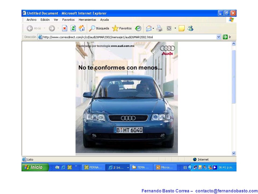Open the Ayuda menu
258x194 pixels.
[x=105, y=20]
